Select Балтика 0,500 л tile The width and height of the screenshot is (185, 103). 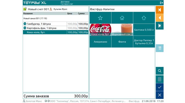(144, 30)
